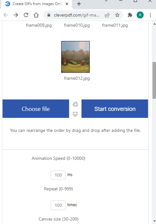Reload the page in browser

pyautogui.click(x=26, y=15)
